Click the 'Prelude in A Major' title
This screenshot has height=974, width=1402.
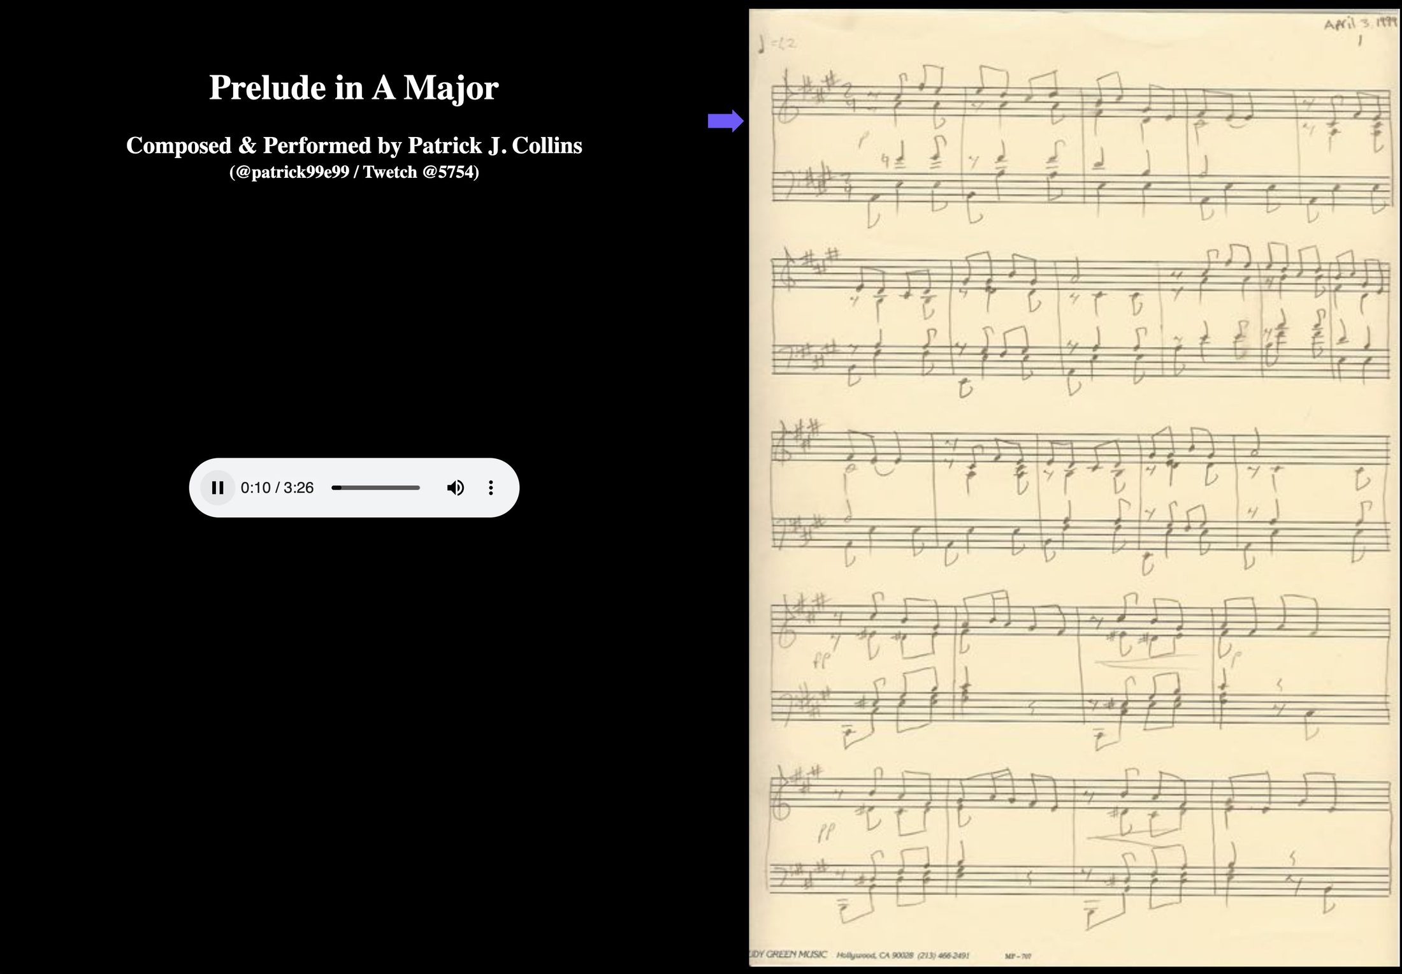point(354,87)
